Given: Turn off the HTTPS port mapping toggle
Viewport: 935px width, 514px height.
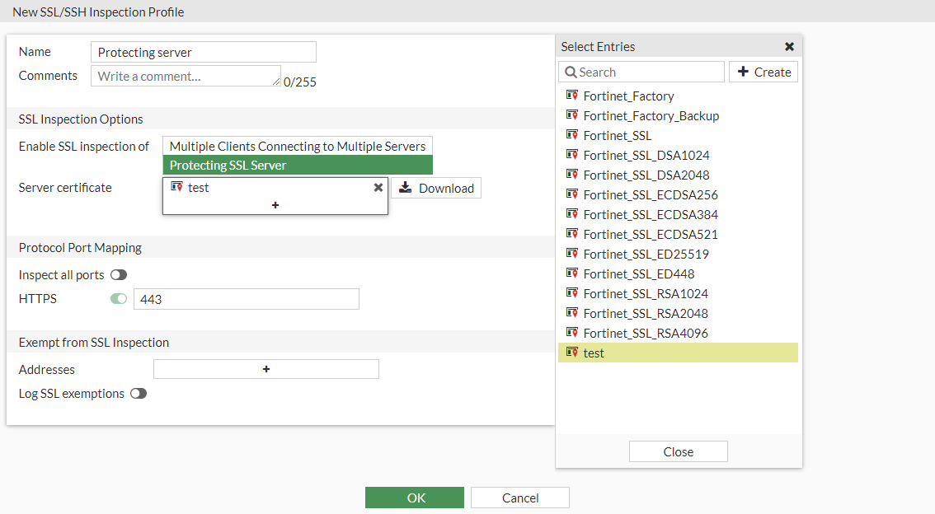Looking at the screenshot, I should 119,299.
